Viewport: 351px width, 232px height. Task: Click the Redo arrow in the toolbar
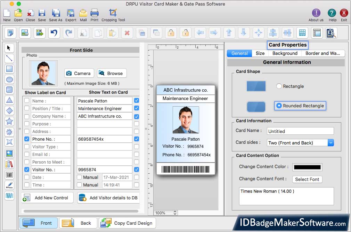(68, 33)
